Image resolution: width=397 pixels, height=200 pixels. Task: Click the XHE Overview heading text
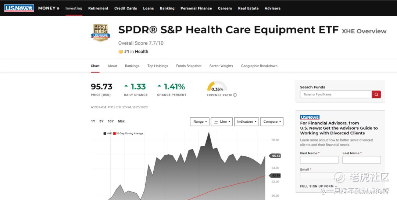364,31
